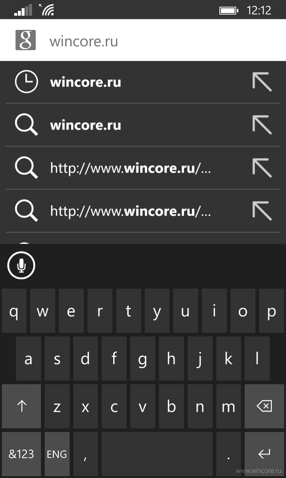Tap the fill arrow on first http://www.wincore.ru suggestion
286x478 pixels.
click(x=262, y=168)
